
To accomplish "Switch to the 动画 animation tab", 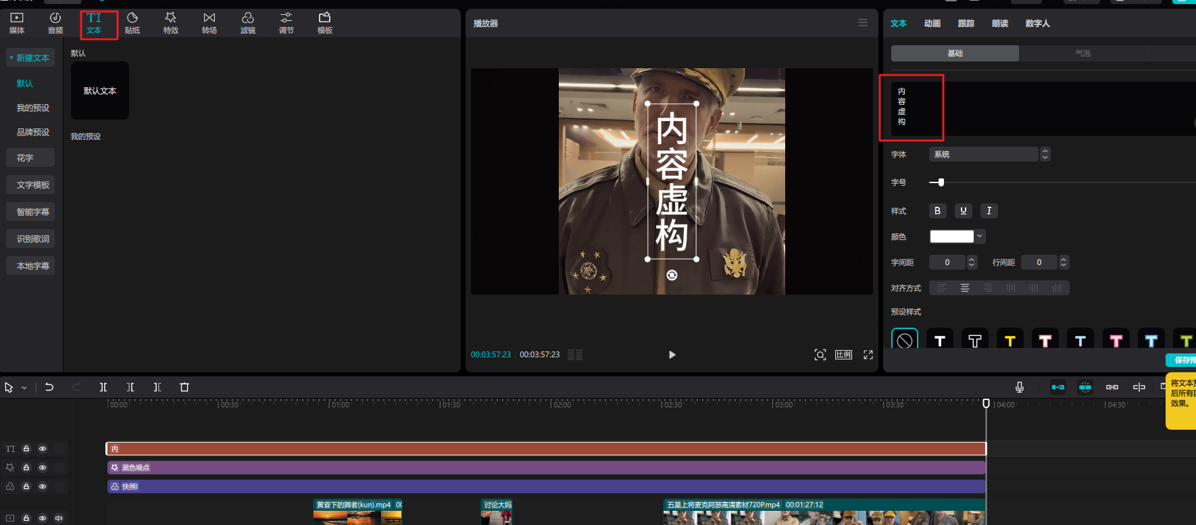I will (x=932, y=24).
